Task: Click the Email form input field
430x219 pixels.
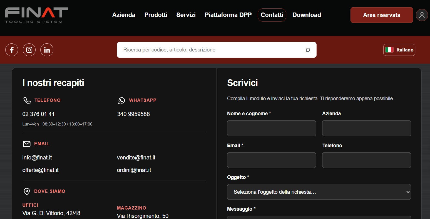Action: [272, 160]
